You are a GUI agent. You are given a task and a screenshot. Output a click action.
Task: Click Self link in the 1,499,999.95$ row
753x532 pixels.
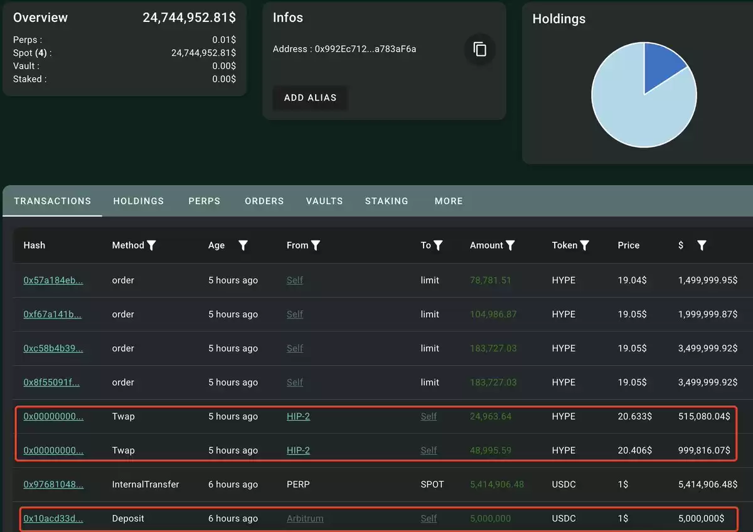pyautogui.click(x=295, y=280)
